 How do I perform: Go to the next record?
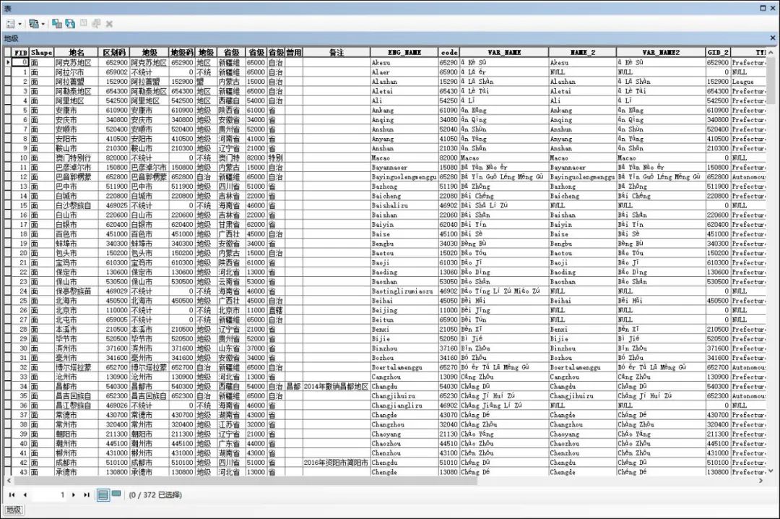point(74,494)
